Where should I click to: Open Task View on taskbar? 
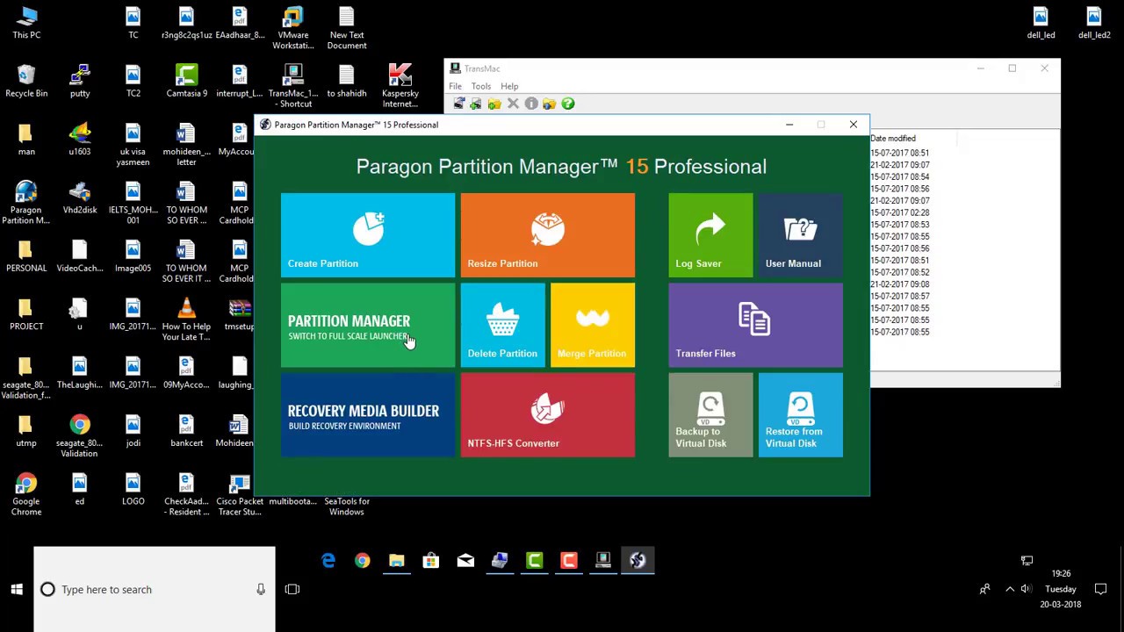point(292,590)
